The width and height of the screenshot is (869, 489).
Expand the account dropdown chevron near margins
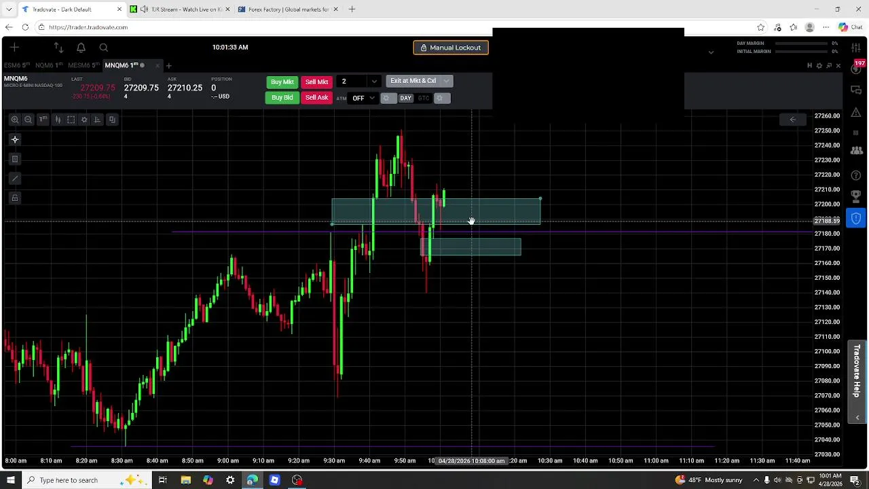[711, 52]
